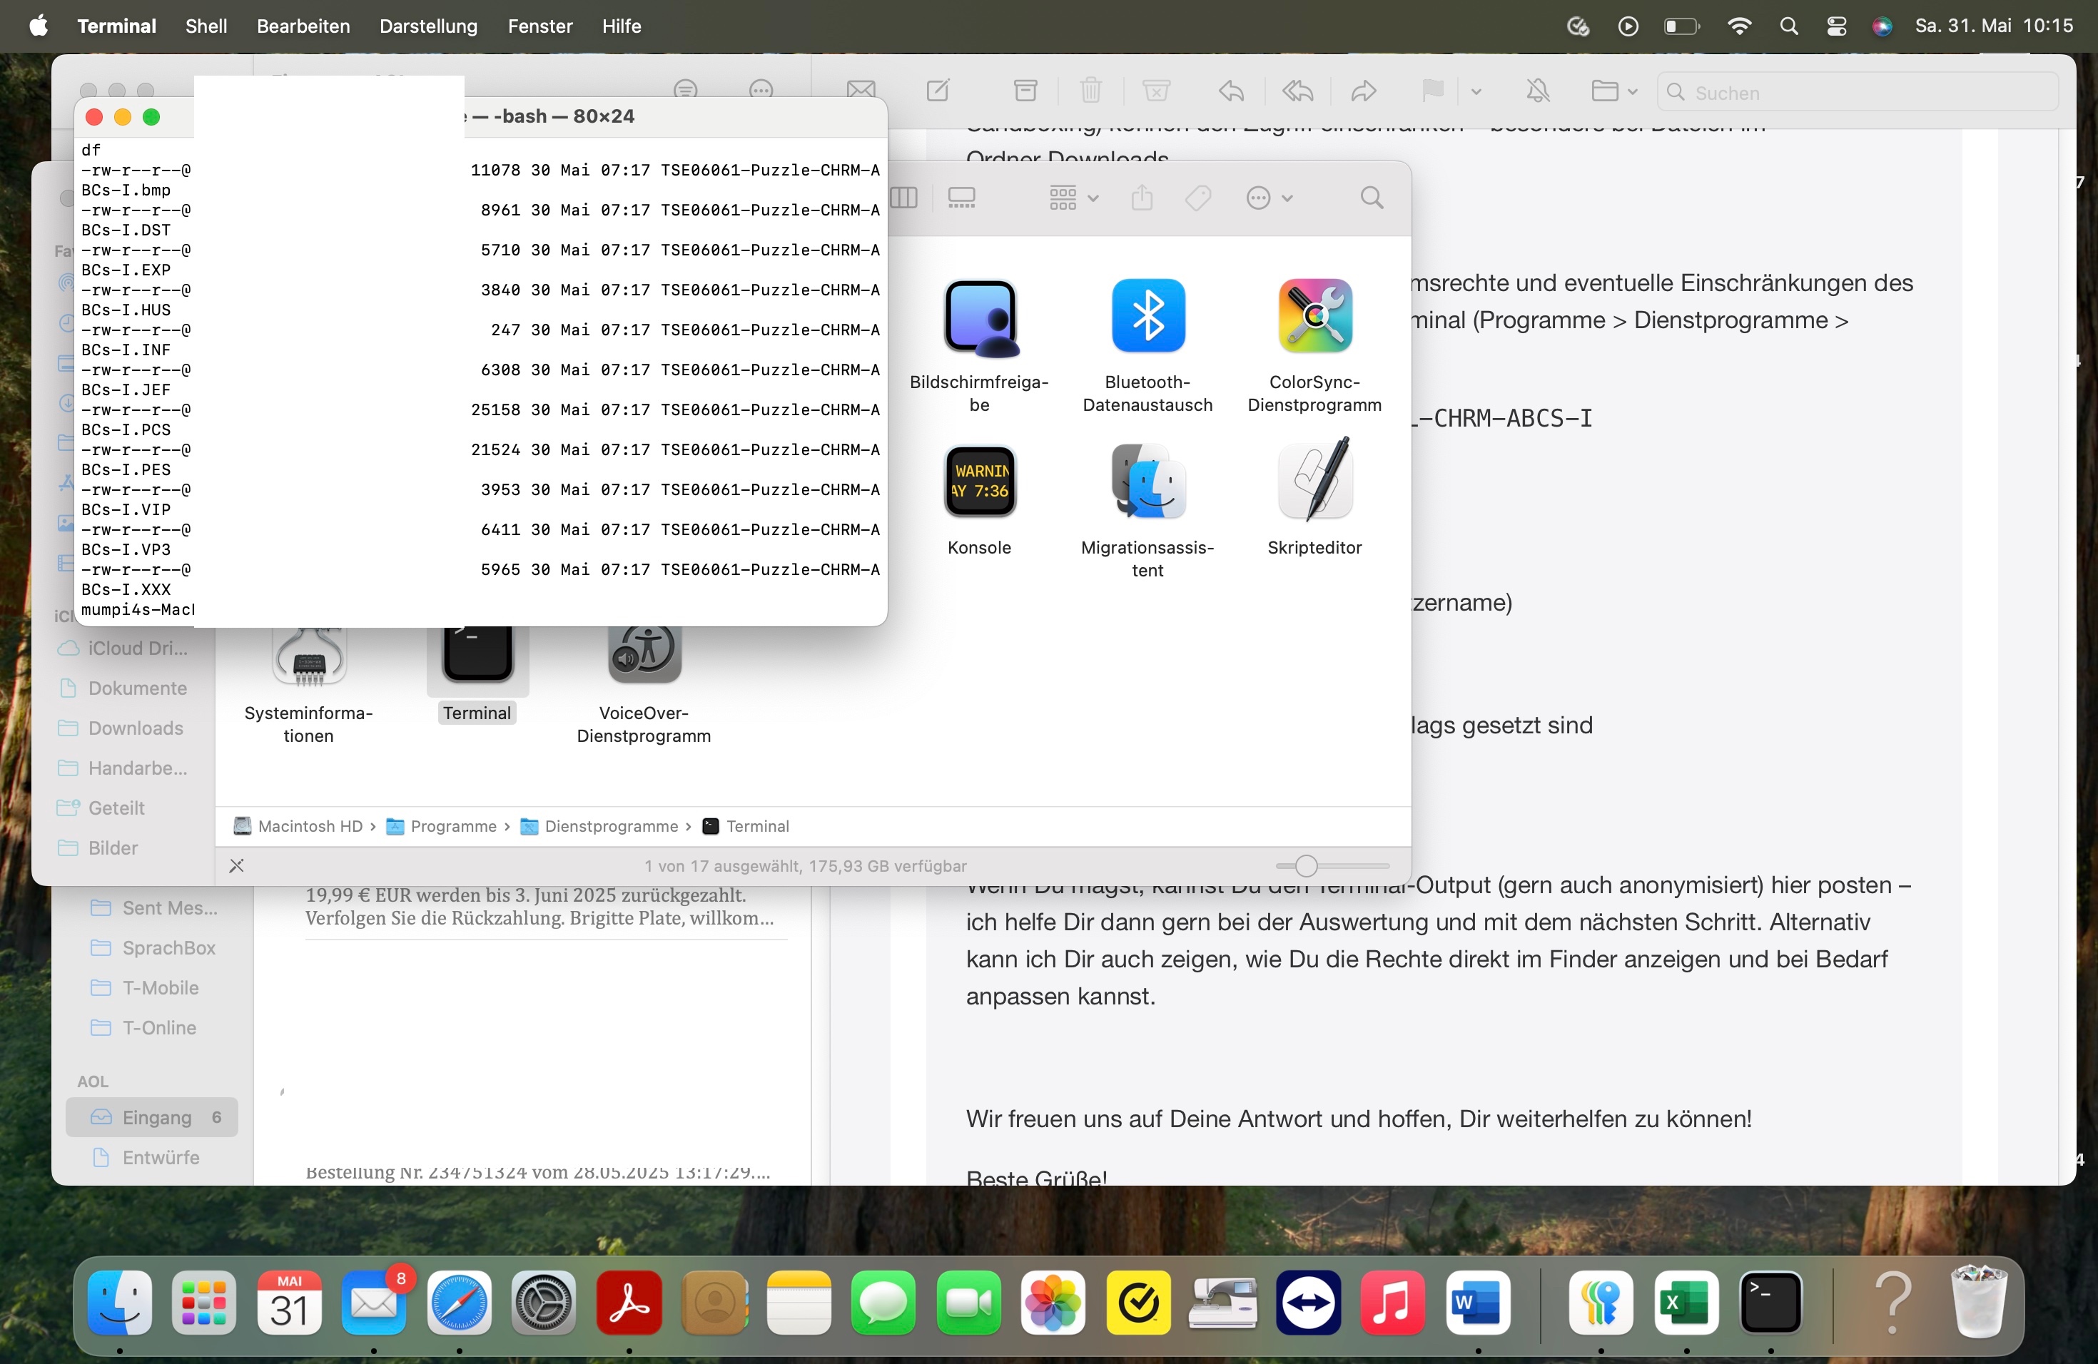Viewport: 2098px width, 1364px height.
Task: Close the Finder path bar with X
Action: point(236,865)
